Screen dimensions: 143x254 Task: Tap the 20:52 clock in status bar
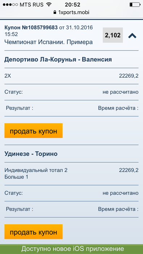coord(72,5)
